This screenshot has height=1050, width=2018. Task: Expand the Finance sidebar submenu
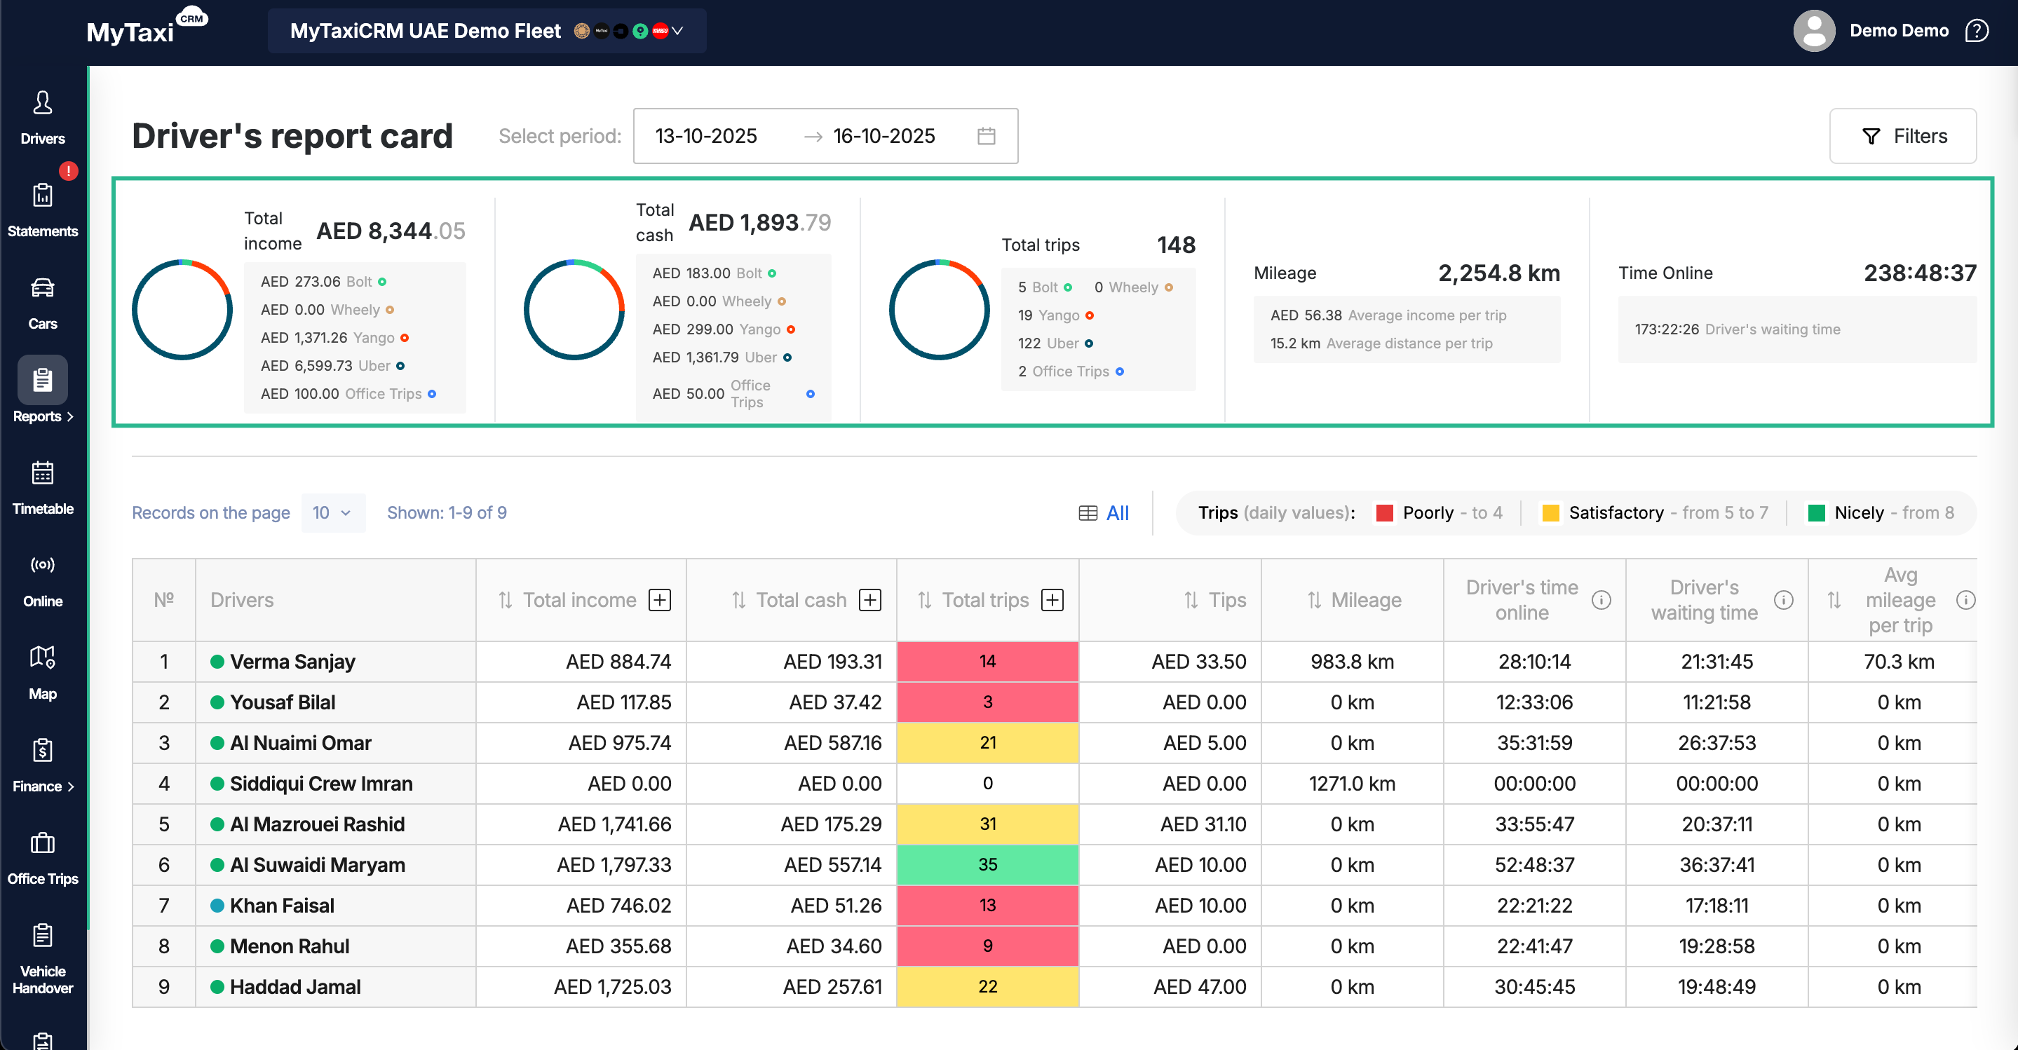(42, 786)
